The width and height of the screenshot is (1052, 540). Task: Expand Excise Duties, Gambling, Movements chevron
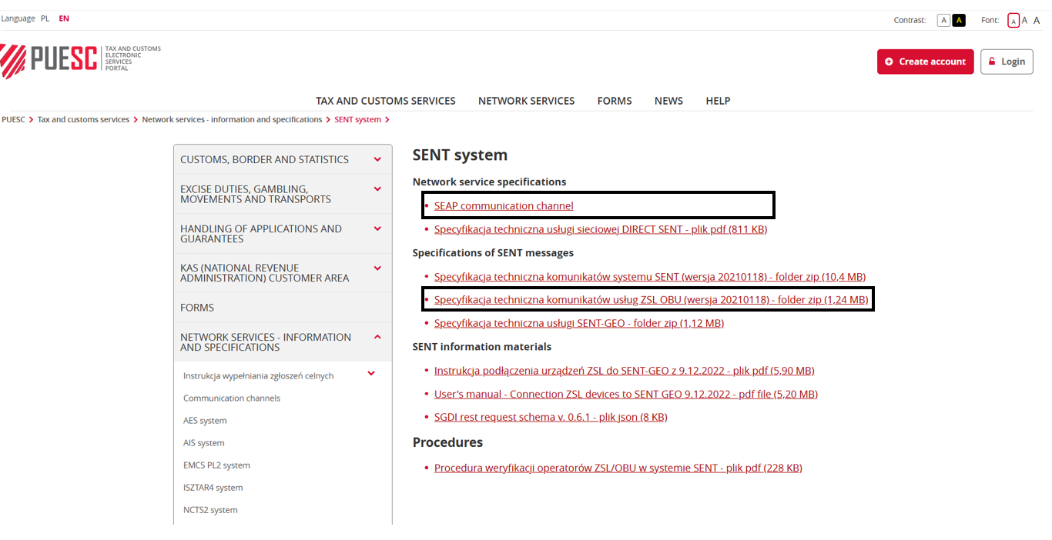tap(377, 189)
